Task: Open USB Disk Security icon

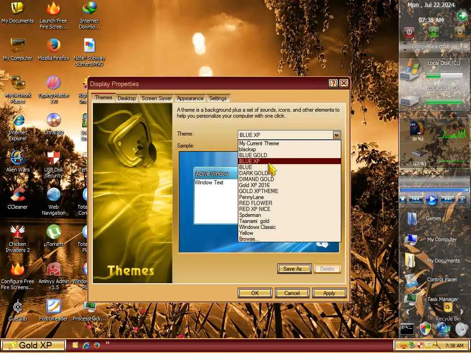Action: tap(53, 164)
